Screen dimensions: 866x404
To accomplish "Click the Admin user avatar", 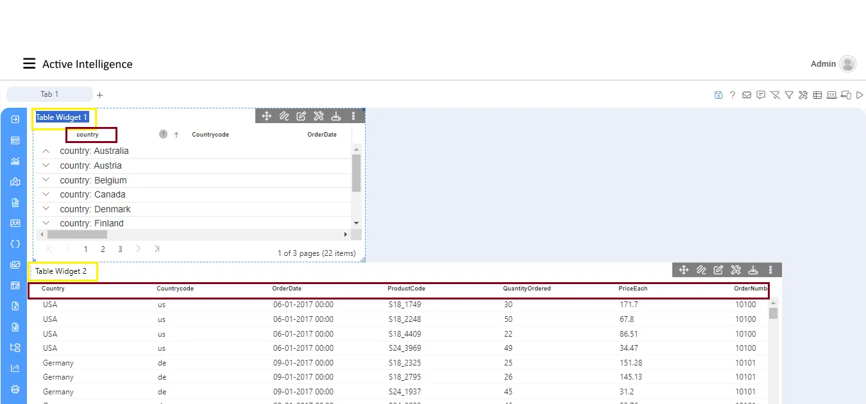I will pos(848,63).
